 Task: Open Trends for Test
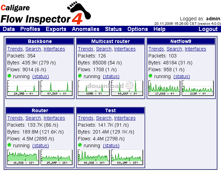(86, 118)
